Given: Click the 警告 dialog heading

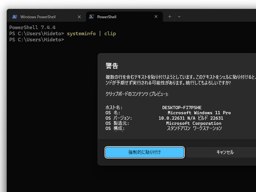Looking at the screenshot, I should click(x=111, y=65).
